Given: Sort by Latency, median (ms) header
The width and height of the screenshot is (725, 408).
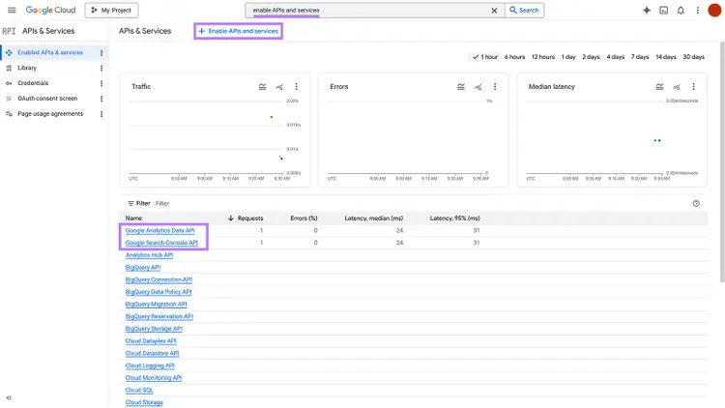Looking at the screenshot, I should tap(373, 218).
